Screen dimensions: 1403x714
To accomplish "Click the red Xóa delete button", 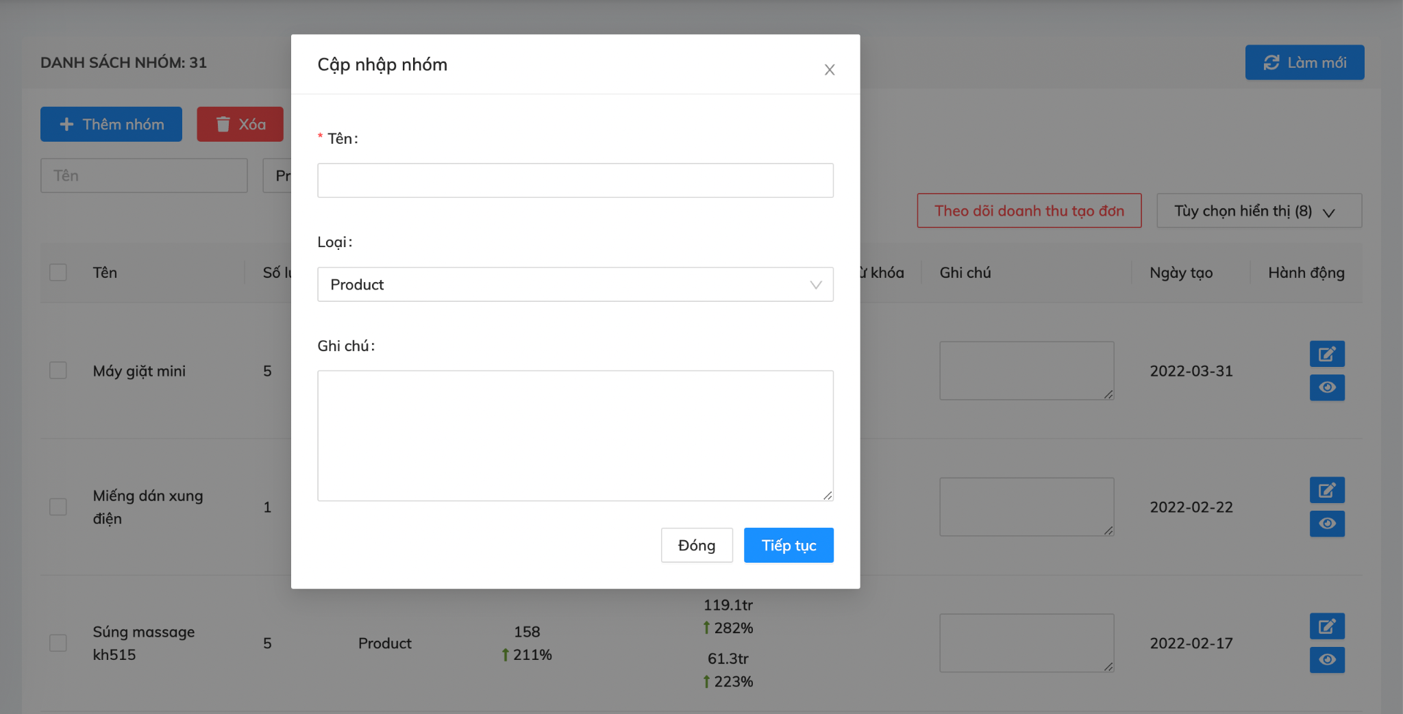I will coord(240,124).
